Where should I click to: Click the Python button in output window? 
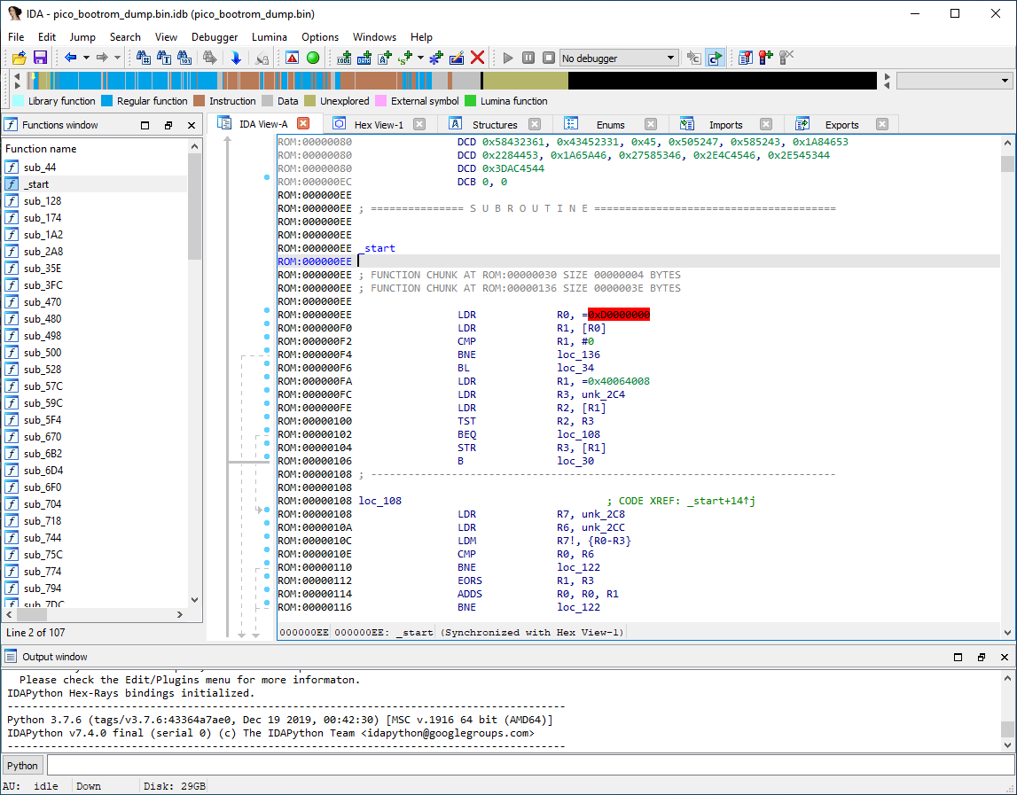click(x=23, y=766)
